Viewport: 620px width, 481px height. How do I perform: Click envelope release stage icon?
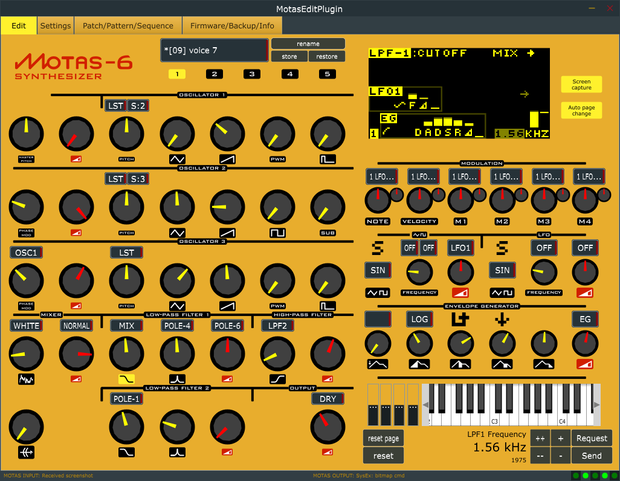[x=544, y=364]
